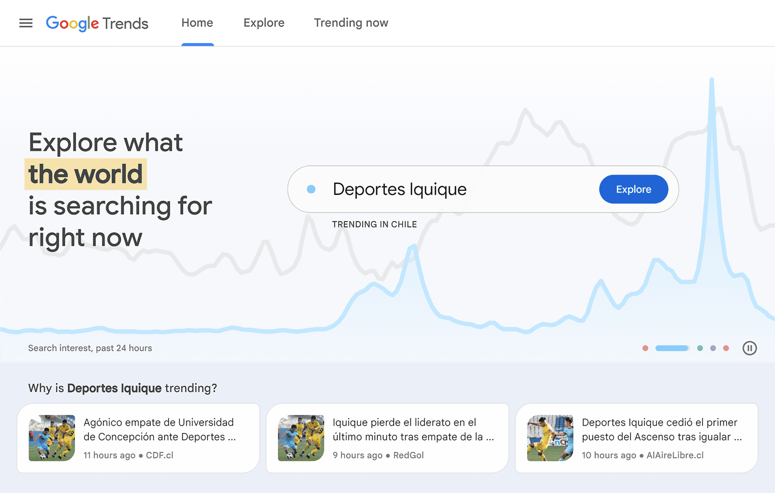Open the Trending now tab
The image size is (775, 493).
[x=351, y=23]
